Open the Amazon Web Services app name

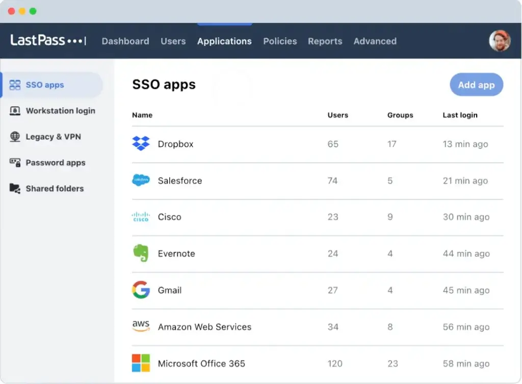pos(204,327)
